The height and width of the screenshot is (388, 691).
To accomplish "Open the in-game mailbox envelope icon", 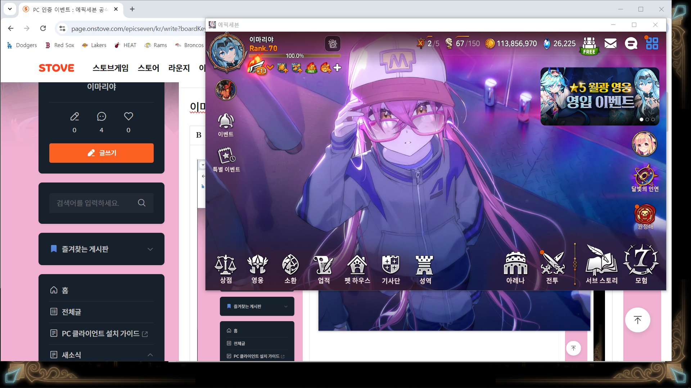I will [x=610, y=44].
